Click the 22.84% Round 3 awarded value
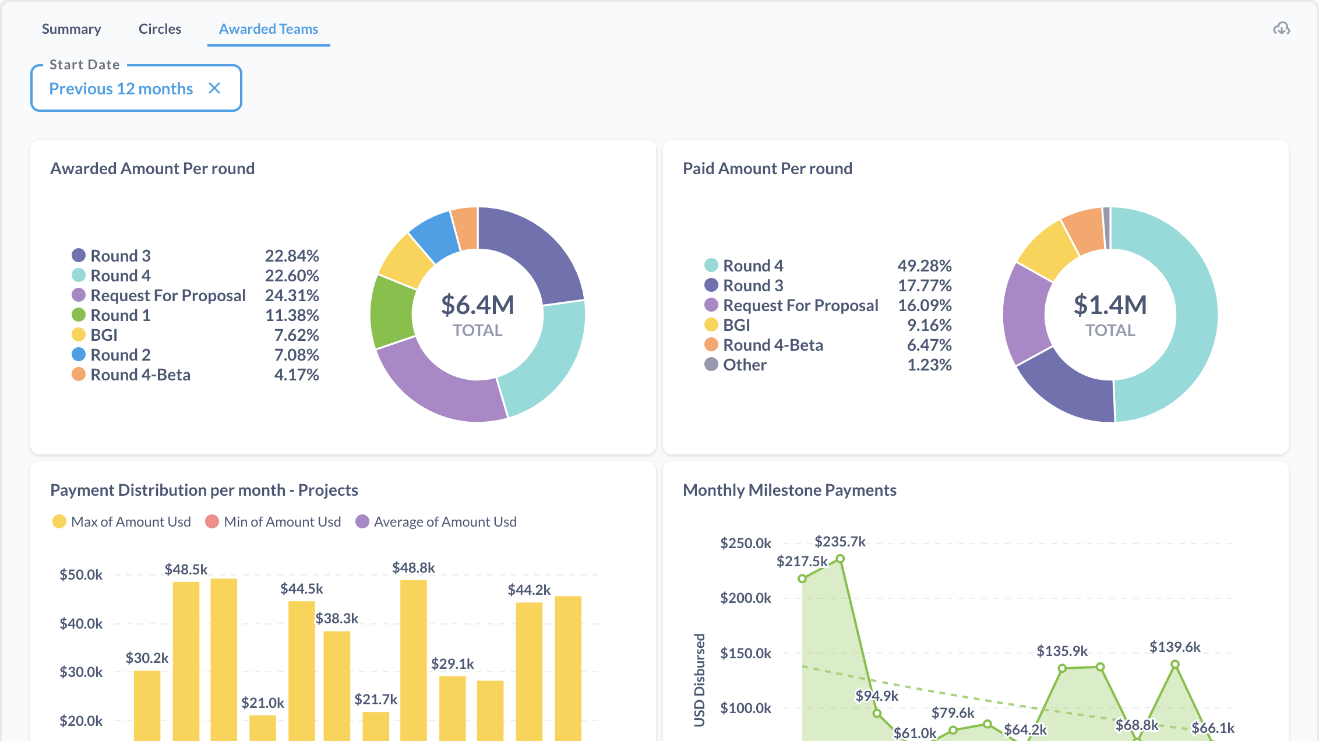Viewport: 1319px width, 741px height. pos(292,255)
